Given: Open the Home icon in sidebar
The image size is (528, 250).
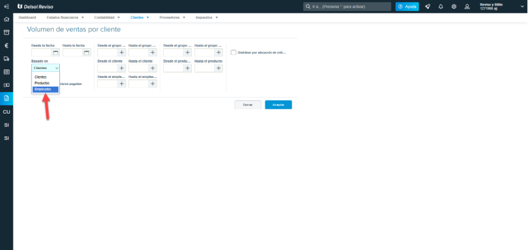Looking at the screenshot, I should tap(6, 19).
